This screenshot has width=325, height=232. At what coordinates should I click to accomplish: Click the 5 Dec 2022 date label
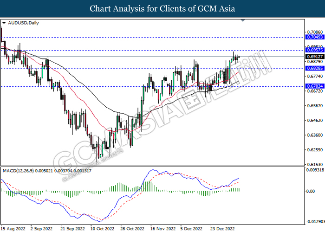pyautogui.click(x=191, y=229)
